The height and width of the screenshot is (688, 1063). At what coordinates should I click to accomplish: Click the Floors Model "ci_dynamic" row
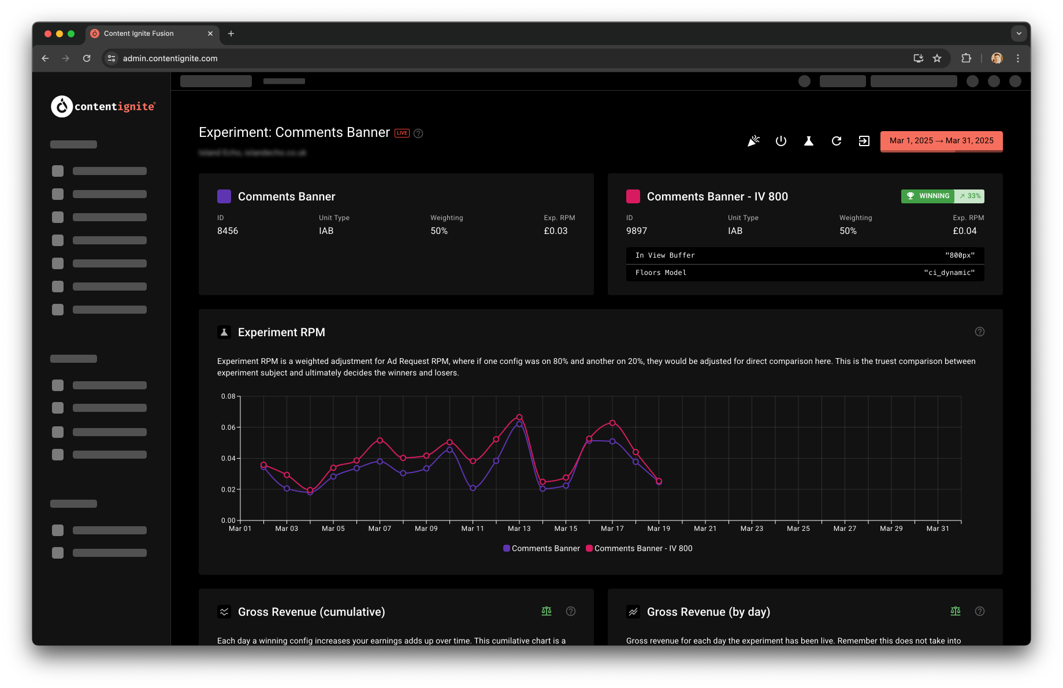tap(805, 273)
